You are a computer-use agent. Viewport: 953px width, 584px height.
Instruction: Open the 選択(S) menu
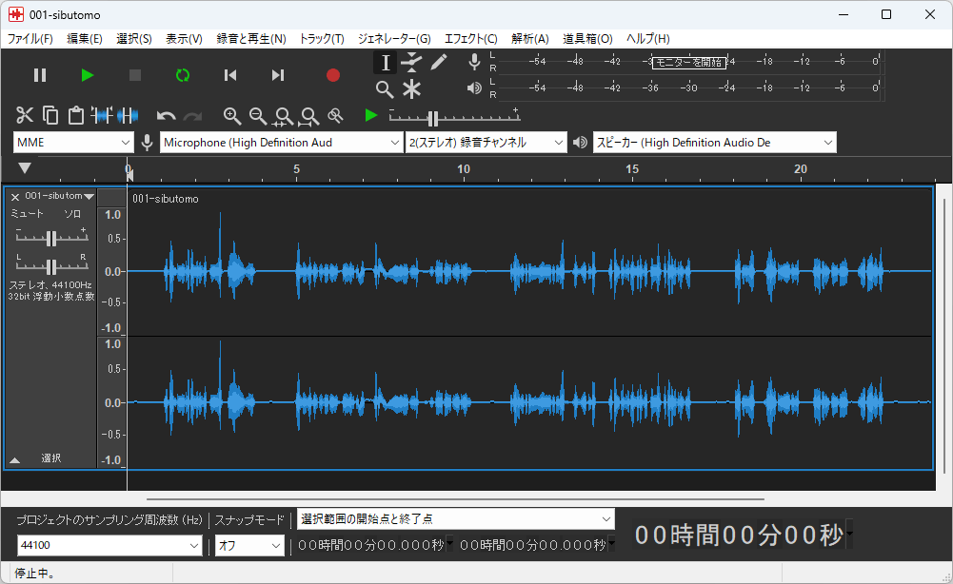pyautogui.click(x=133, y=39)
